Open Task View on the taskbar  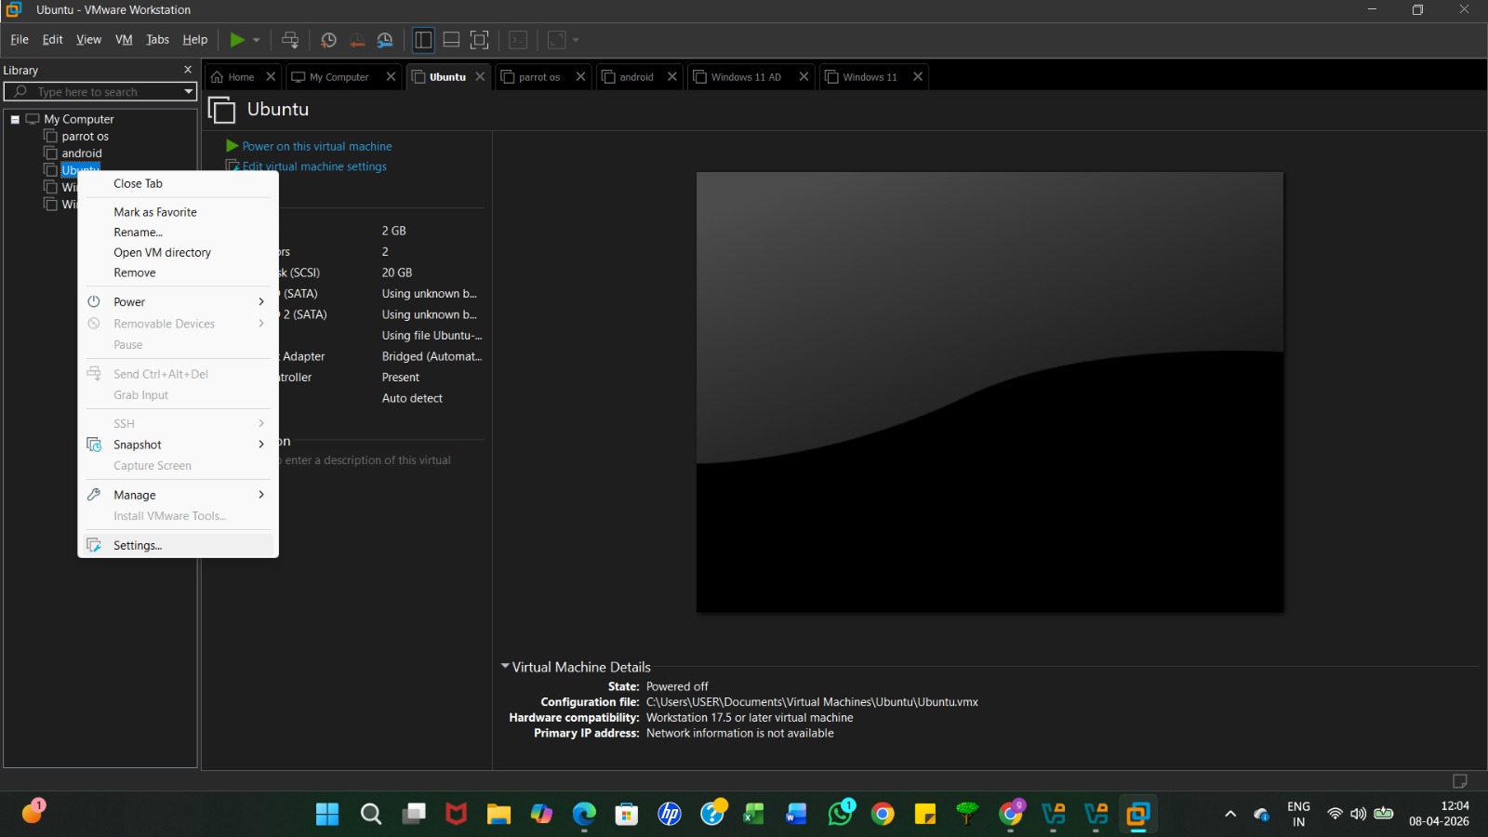click(x=414, y=815)
